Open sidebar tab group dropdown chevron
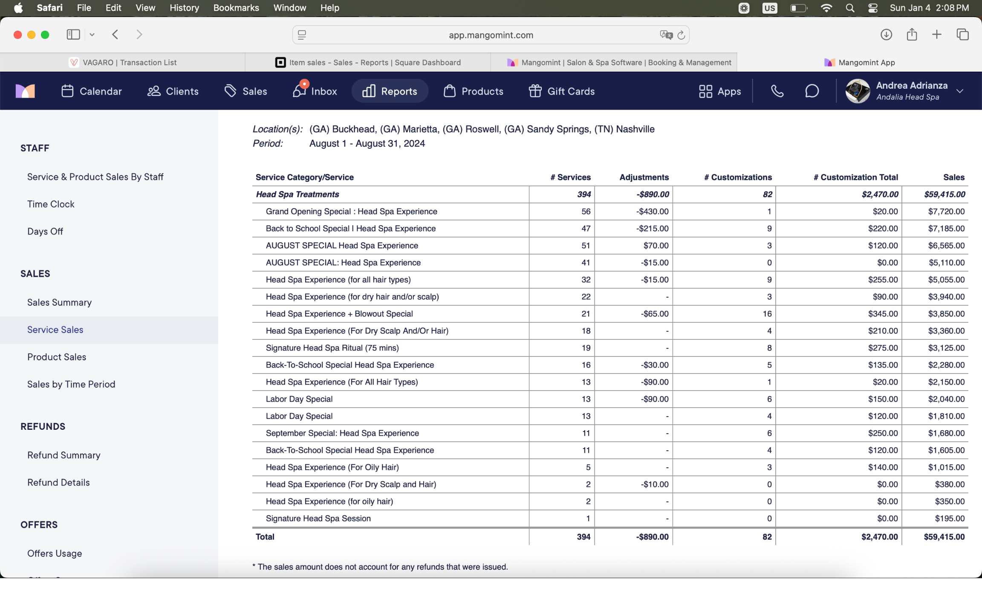 coord(92,35)
